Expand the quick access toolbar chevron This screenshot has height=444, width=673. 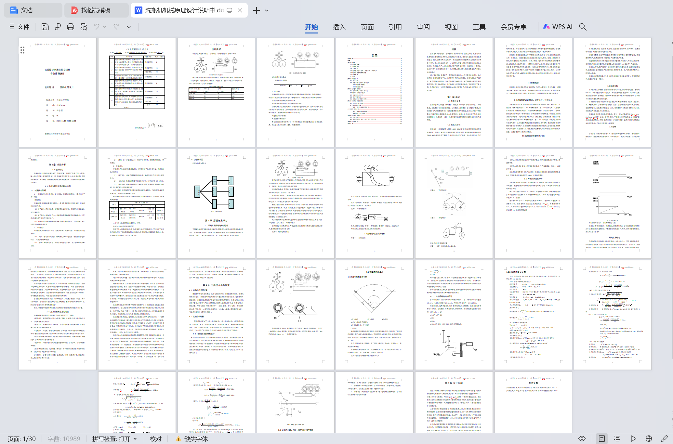pos(129,27)
